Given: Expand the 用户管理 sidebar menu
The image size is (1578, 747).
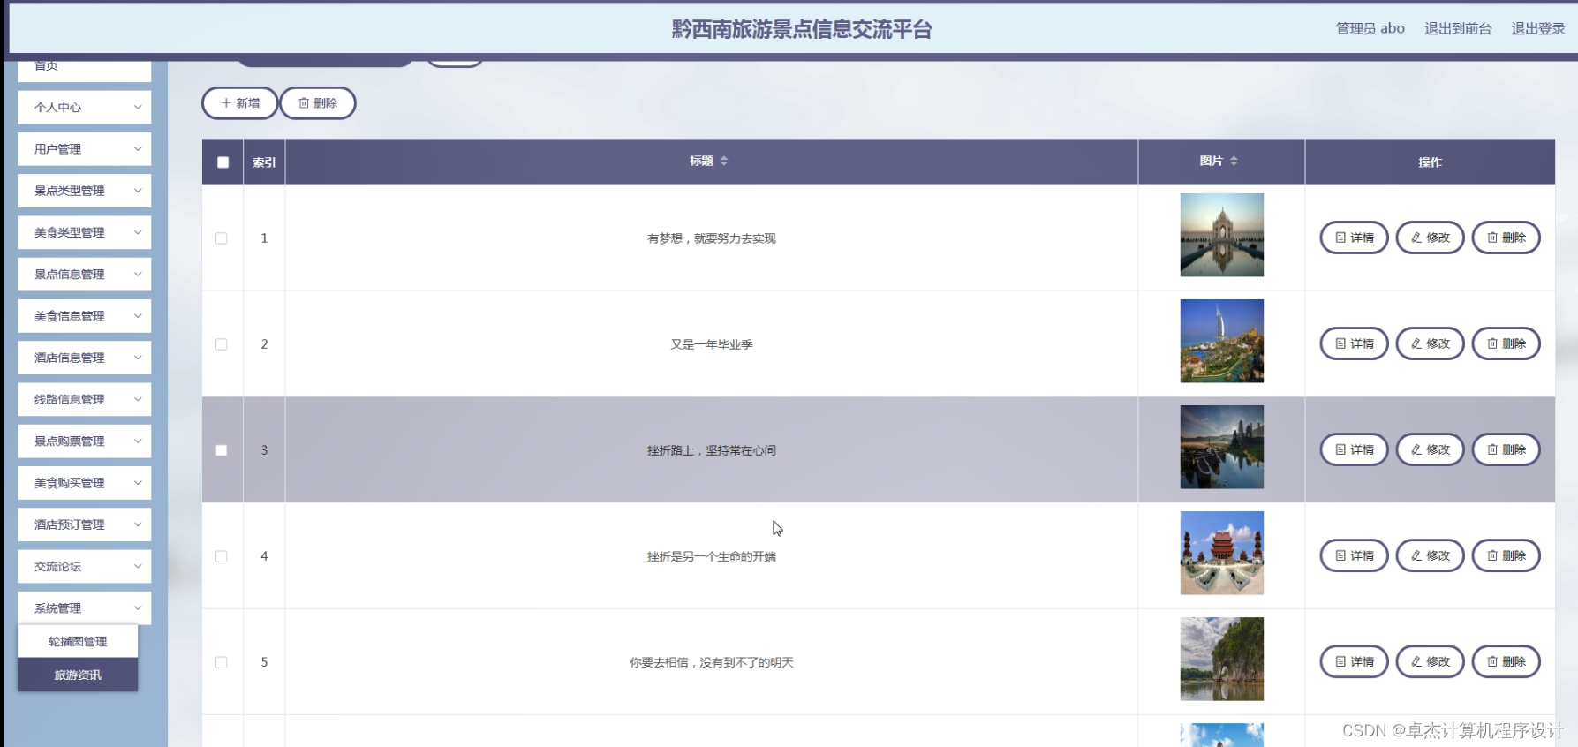Looking at the screenshot, I should (x=84, y=149).
